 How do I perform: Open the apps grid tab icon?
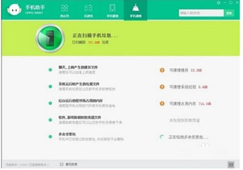[65, 8]
